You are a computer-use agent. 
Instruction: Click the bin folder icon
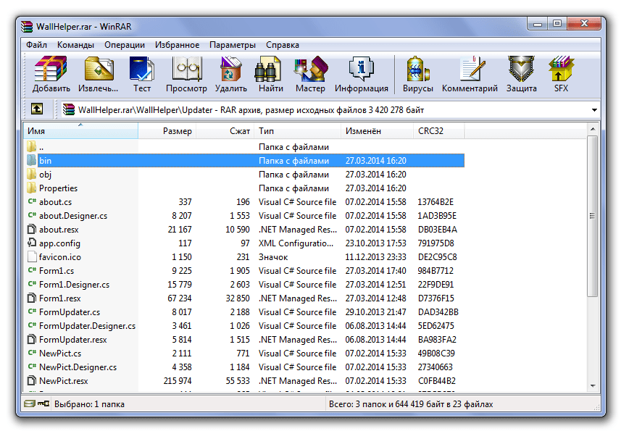click(32, 160)
